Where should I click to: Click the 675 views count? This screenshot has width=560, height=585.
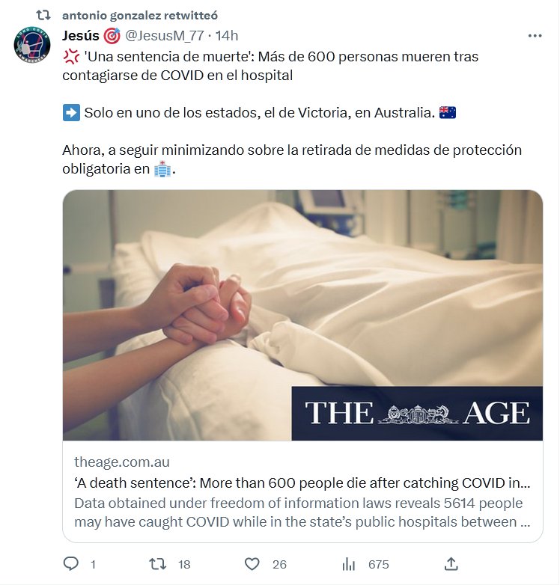coord(379,564)
